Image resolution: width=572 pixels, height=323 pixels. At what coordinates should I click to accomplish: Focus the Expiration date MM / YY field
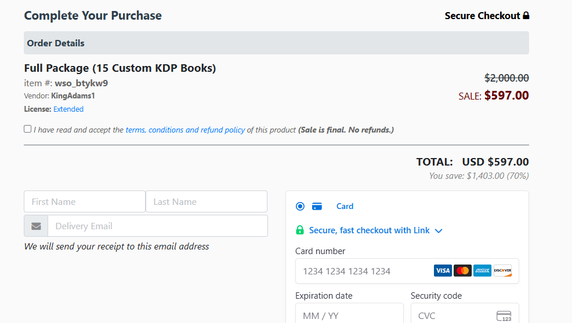coord(349,313)
